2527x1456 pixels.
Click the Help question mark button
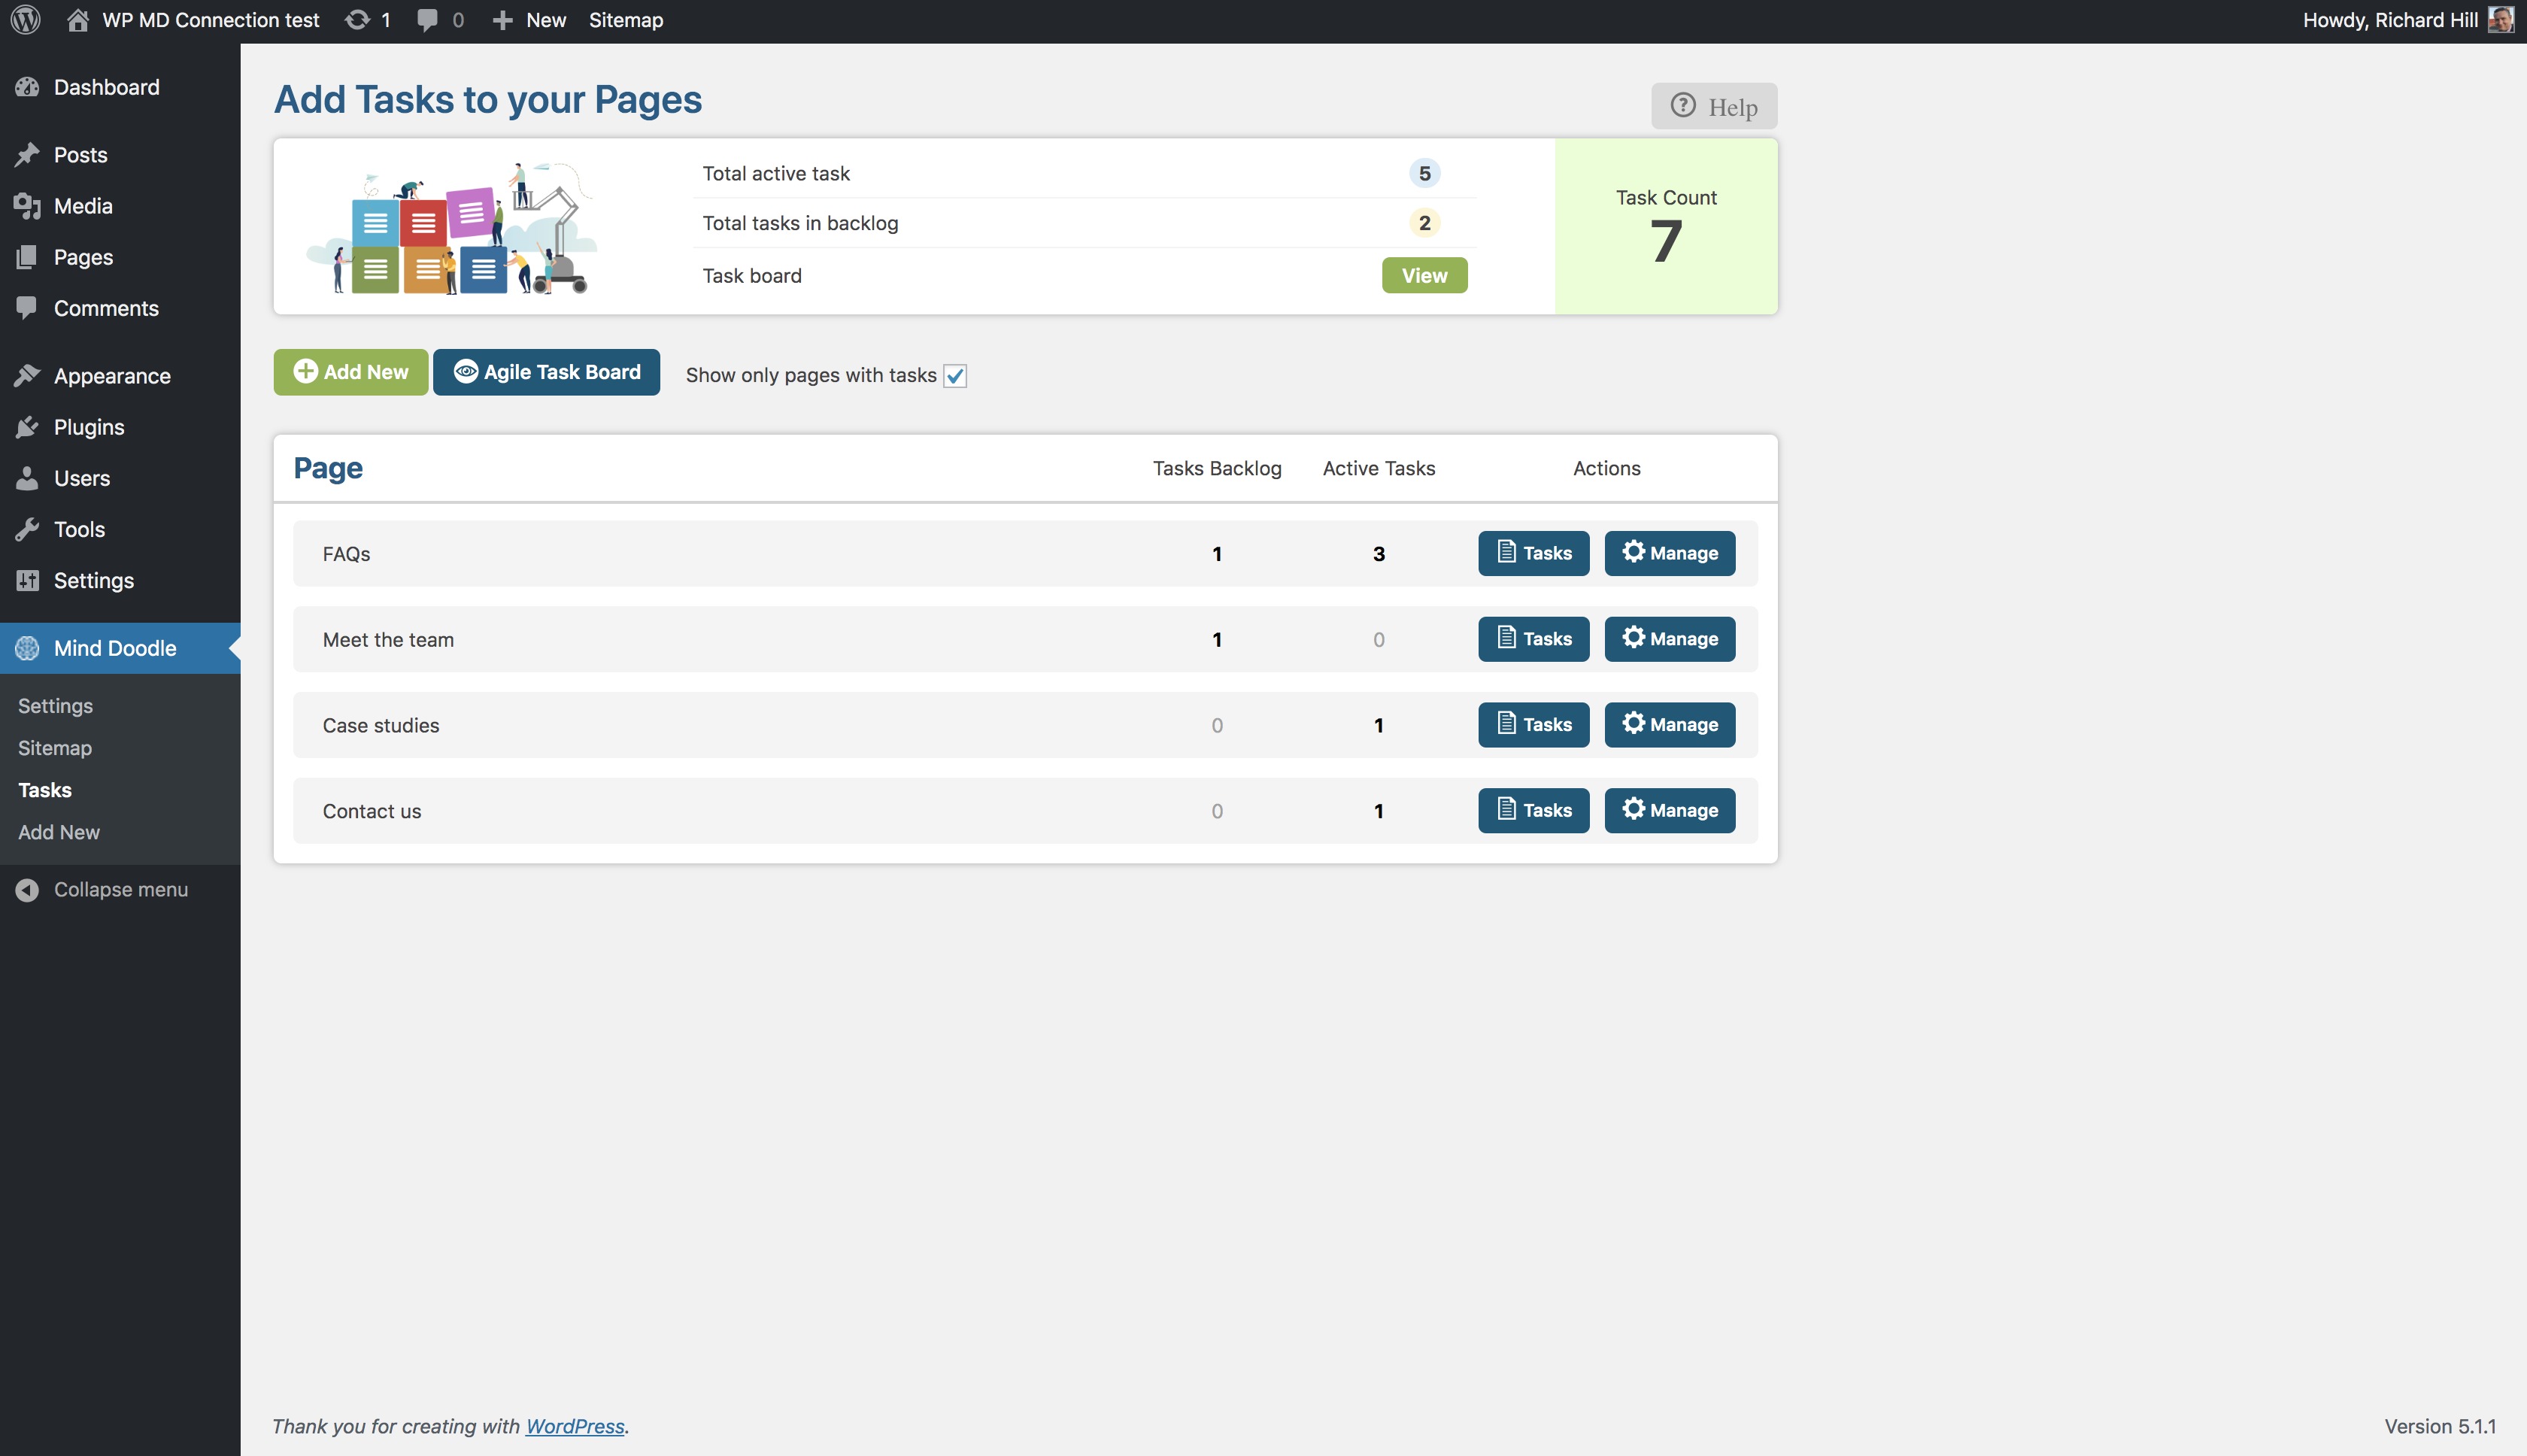(1713, 106)
